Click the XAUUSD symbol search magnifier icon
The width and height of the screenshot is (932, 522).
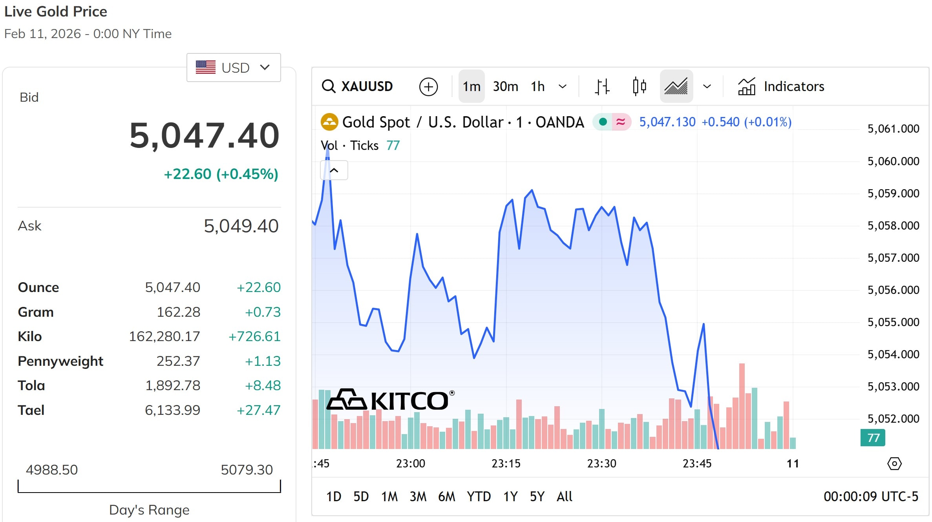pyautogui.click(x=328, y=86)
